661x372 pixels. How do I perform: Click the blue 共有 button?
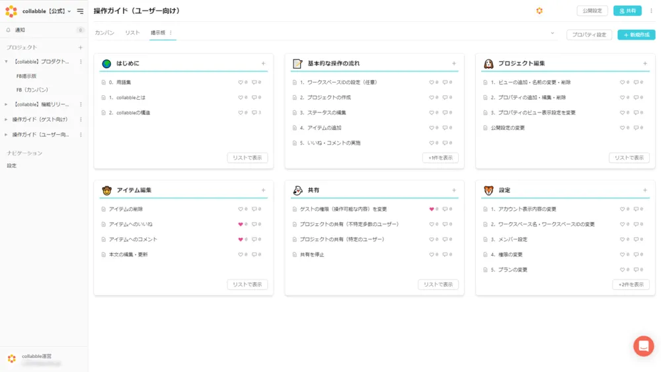[x=627, y=11]
